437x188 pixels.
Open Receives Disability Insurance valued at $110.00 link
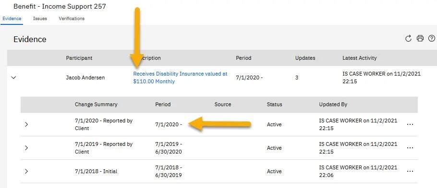click(x=180, y=78)
